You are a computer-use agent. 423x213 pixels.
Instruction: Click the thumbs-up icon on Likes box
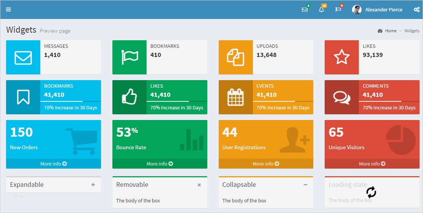tap(129, 97)
